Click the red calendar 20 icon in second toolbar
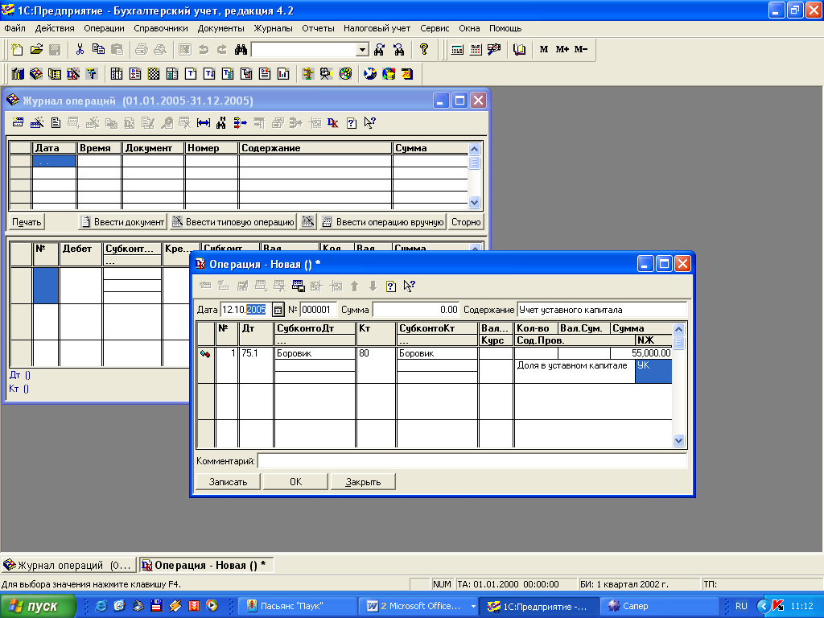The image size is (824, 618). click(x=407, y=74)
